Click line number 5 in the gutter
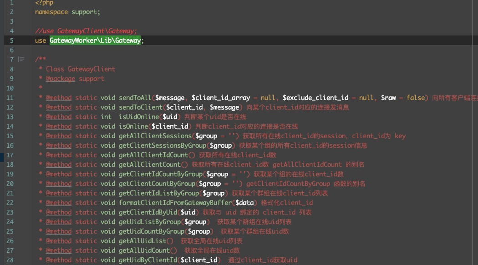Screen dimensions: 478x265 point(11,40)
